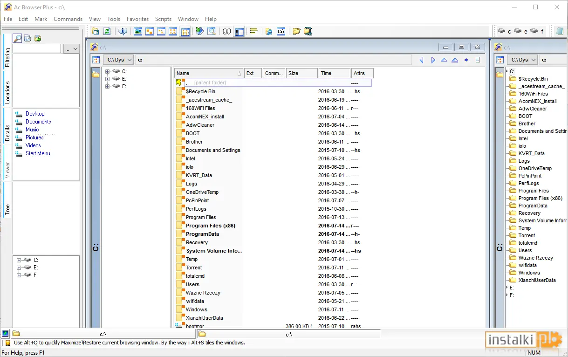Click the underlined up triangle root icon

(455, 60)
